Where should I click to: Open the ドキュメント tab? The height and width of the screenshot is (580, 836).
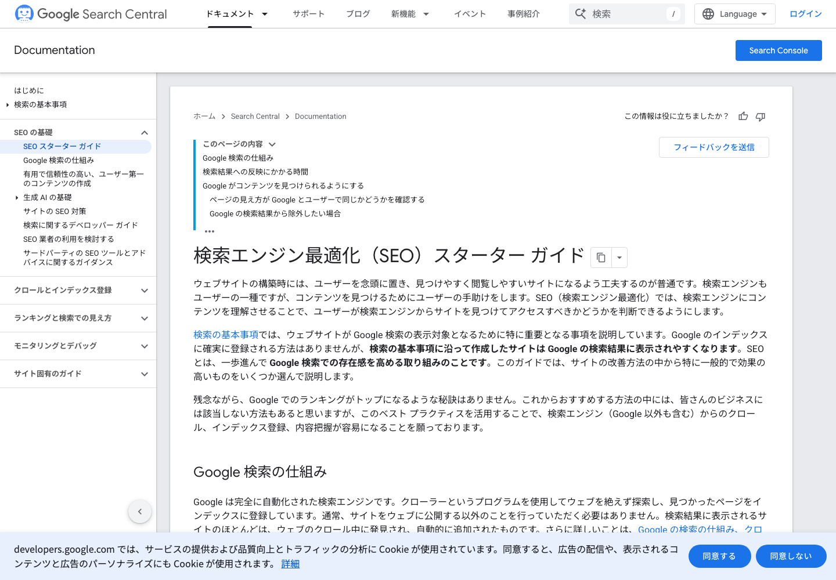click(x=230, y=14)
